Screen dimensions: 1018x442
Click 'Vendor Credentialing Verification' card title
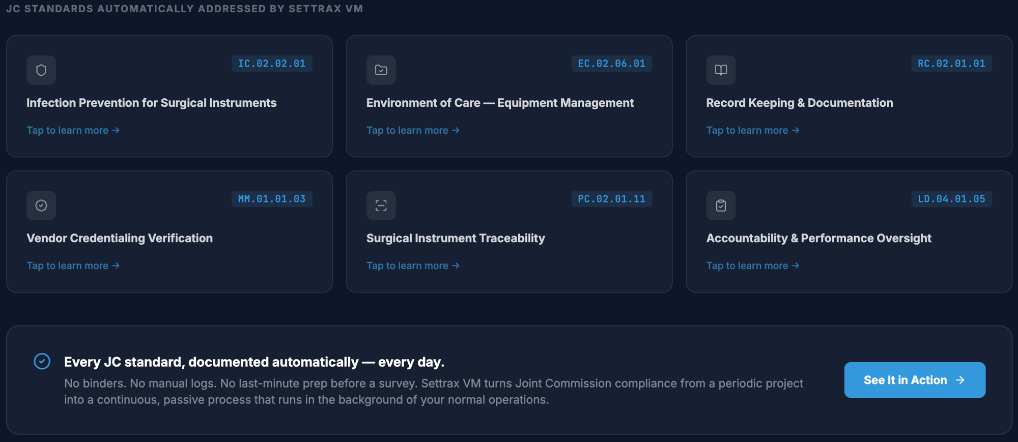pyautogui.click(x=120, y=238)
